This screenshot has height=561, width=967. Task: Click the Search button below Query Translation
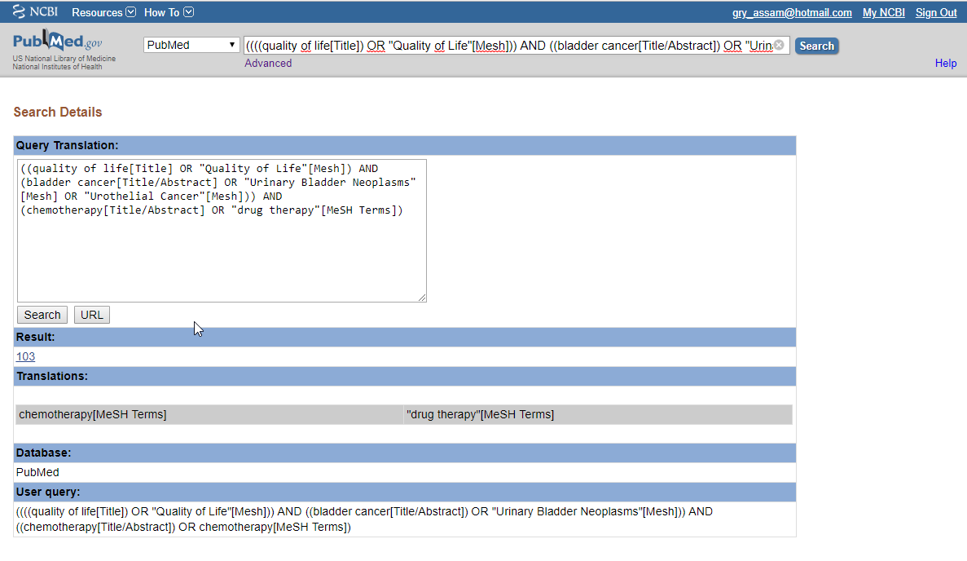coord(42,315)
